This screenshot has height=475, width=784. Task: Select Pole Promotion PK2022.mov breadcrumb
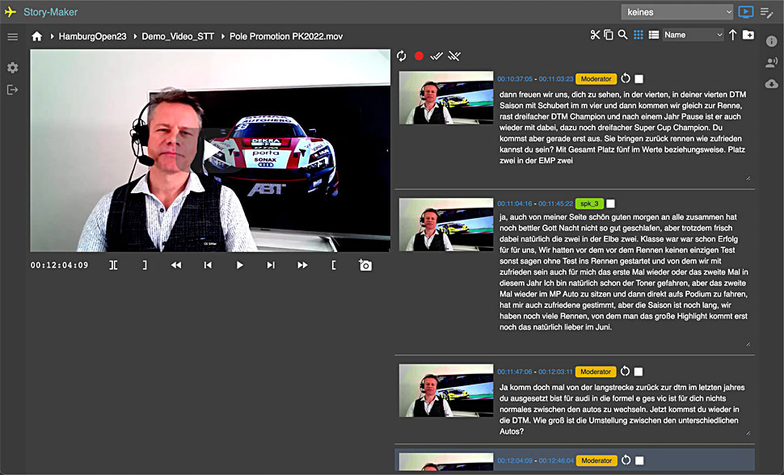click(x=286, y=36)
